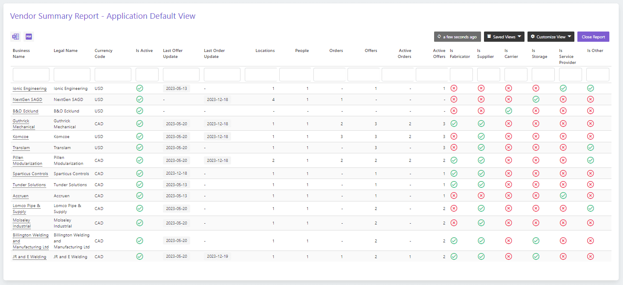
Task: Click the Currency Code filter field
Action: click(x=113, y=75)
